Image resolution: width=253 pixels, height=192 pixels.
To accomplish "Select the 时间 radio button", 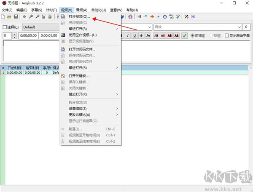I will 193,36.
